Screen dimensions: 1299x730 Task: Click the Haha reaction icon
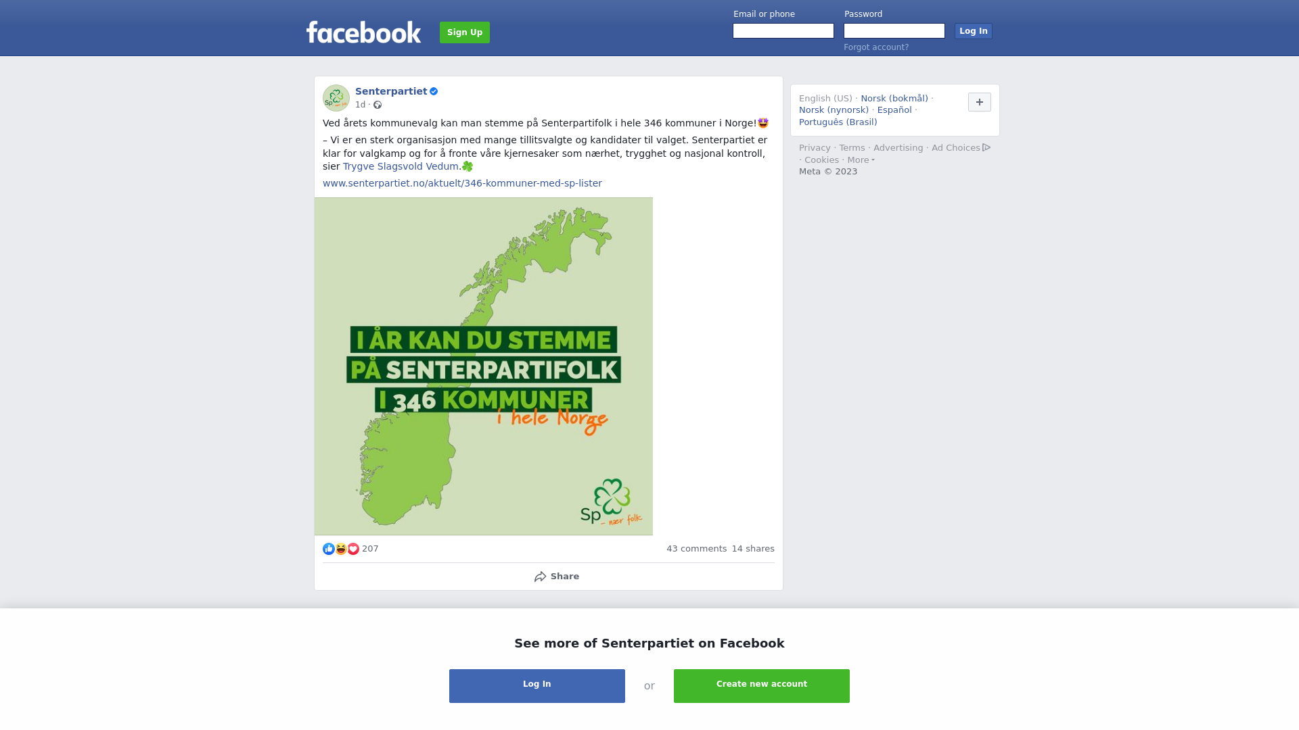(x=341, y=549)
